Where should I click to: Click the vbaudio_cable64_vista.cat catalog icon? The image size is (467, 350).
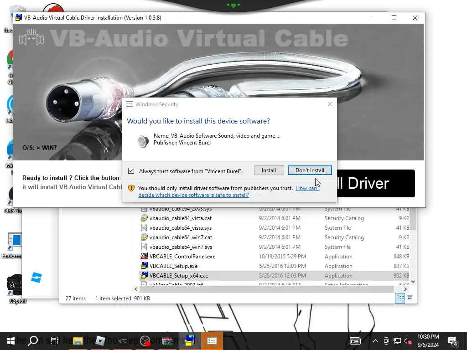pyautogui.click(x=144, y=218)
